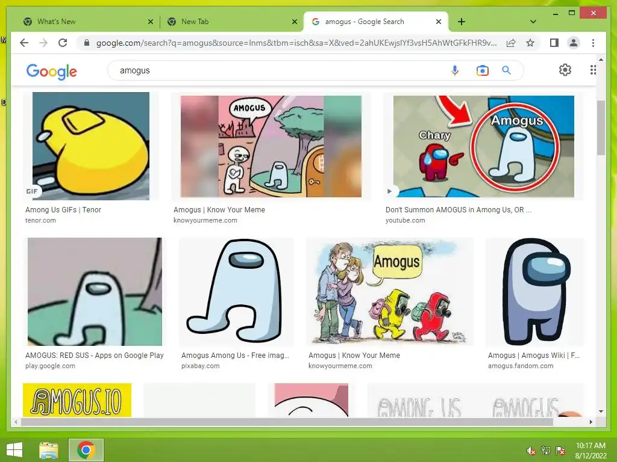This screenshot has width=617, height=462.
Task: Click the forward navigation arrow
Action: (x=43, y=43)
